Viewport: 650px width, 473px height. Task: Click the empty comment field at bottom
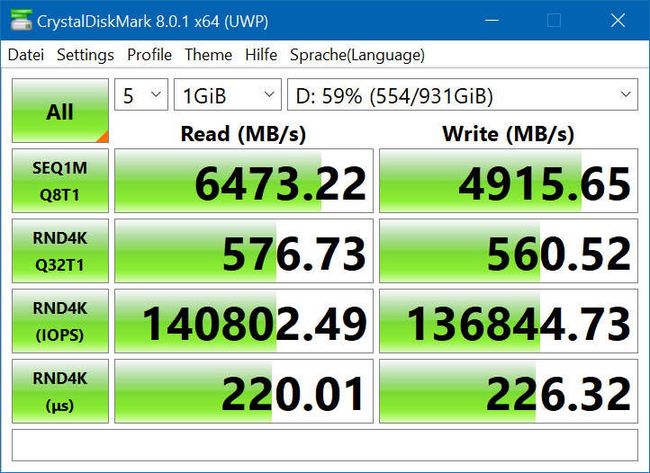coord(325,445)
